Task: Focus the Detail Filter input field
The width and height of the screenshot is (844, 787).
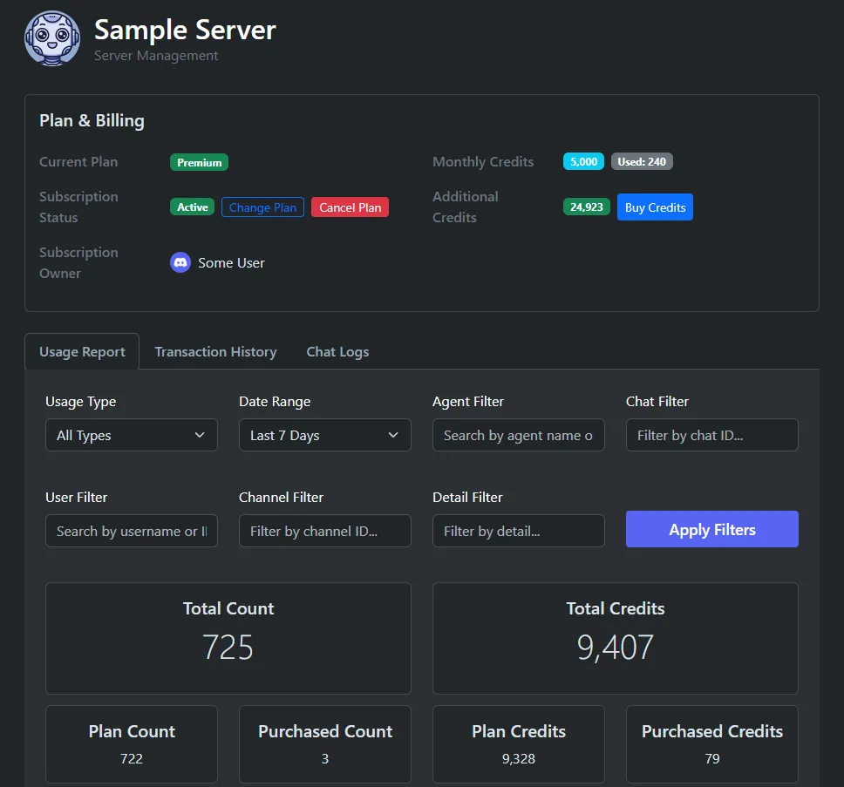Action: click(x=519, y=531)
